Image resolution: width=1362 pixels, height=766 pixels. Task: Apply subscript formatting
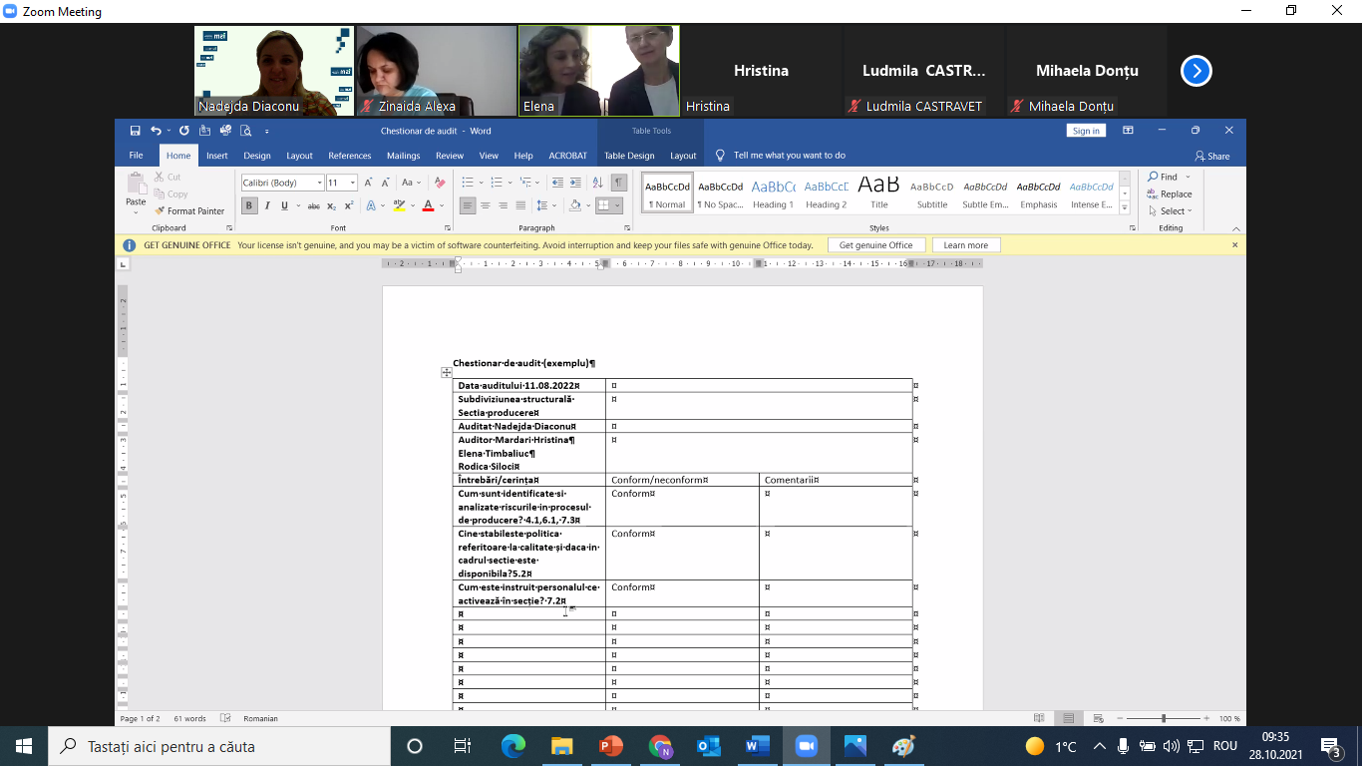coord(333,206)
